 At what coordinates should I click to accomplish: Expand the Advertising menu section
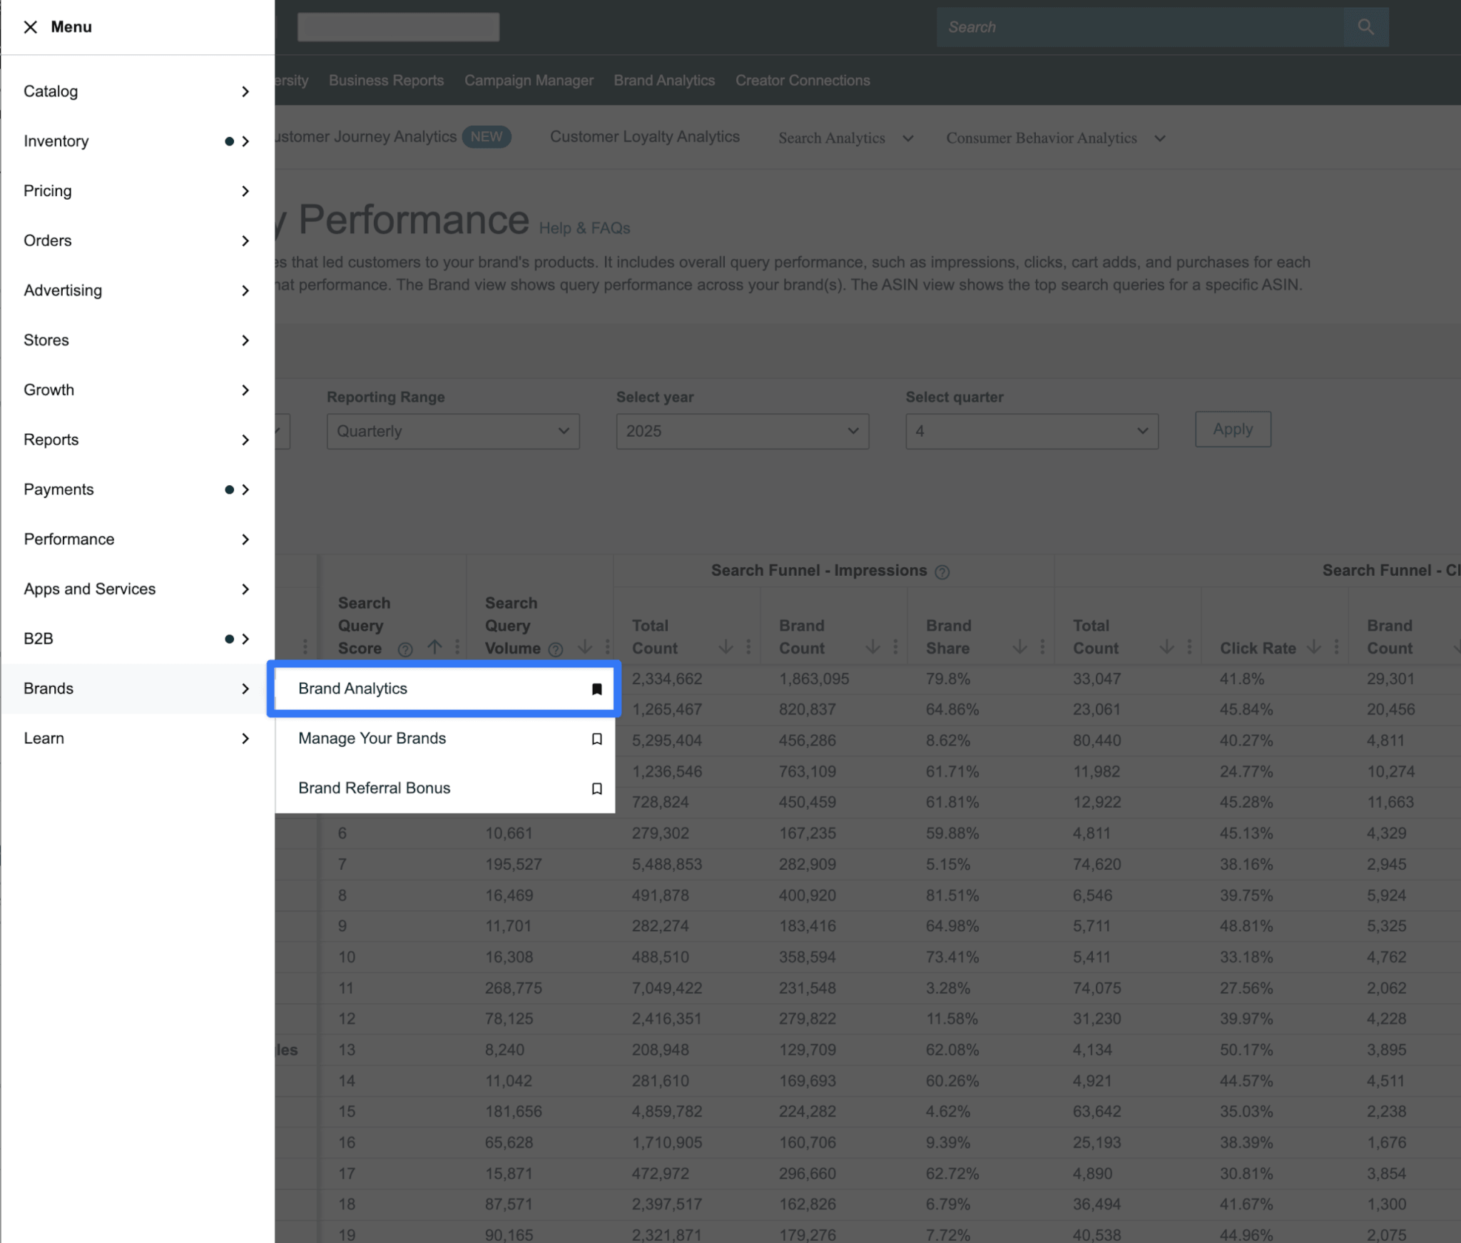coord(137,290)
